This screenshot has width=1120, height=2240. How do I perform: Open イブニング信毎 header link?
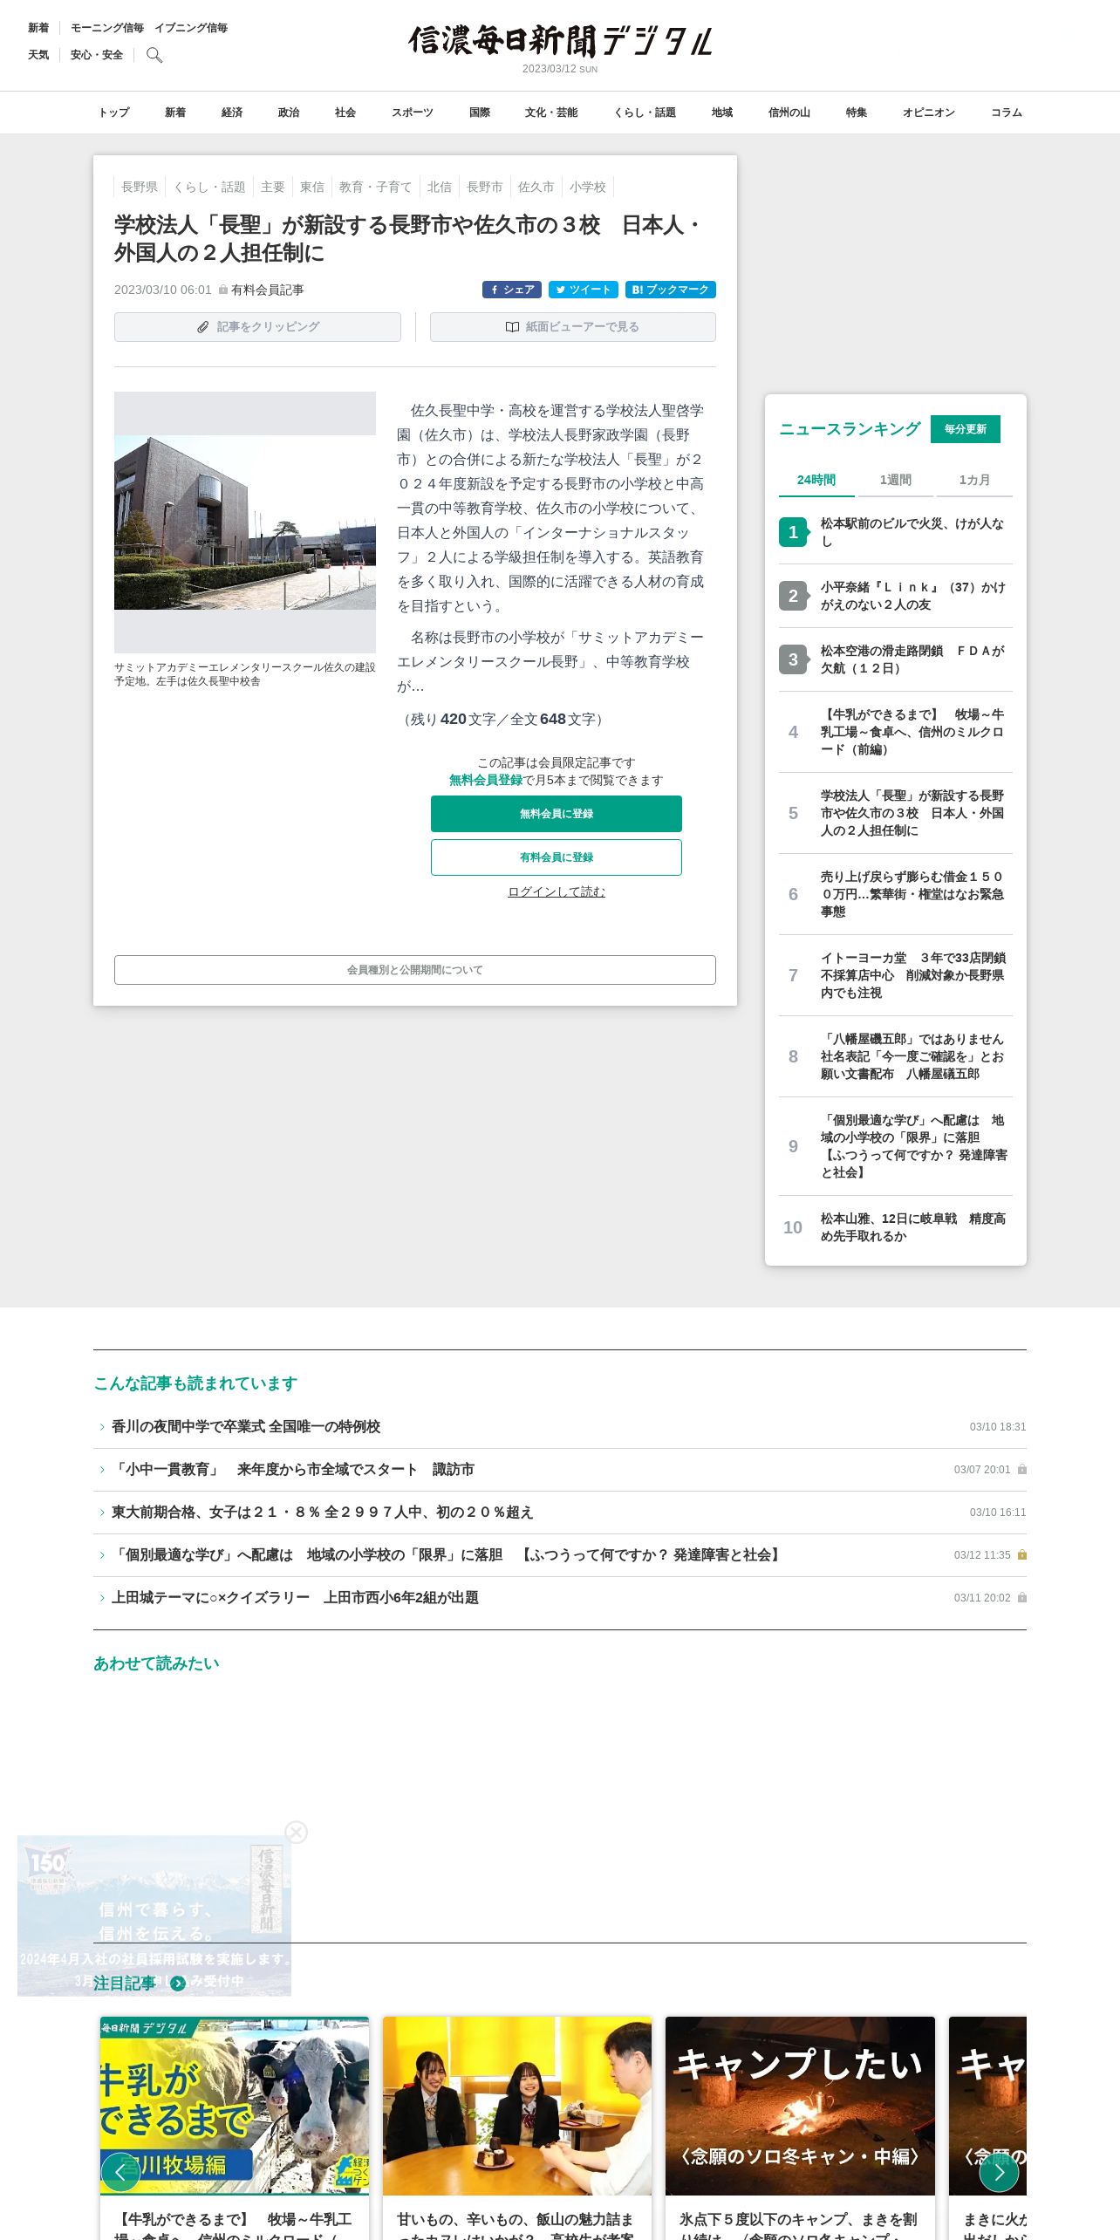[191, 28]
